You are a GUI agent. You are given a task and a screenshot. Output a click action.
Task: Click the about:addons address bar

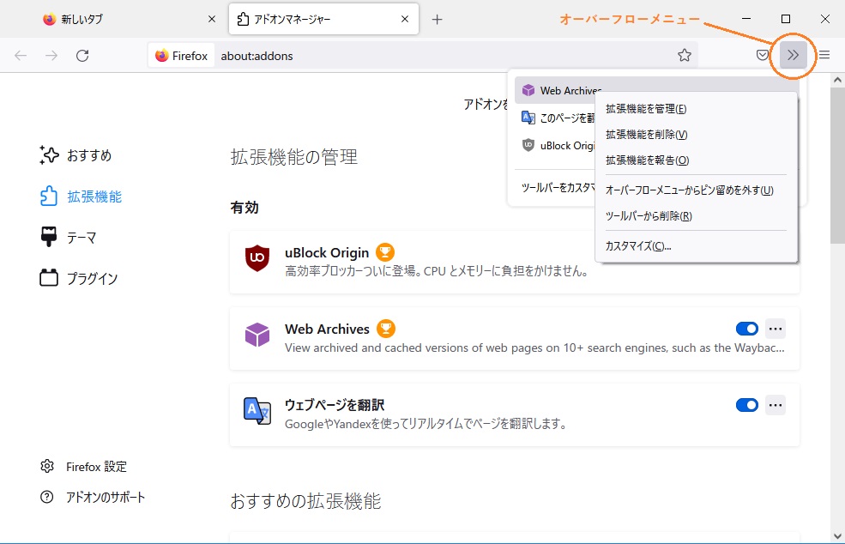[429, 56]
